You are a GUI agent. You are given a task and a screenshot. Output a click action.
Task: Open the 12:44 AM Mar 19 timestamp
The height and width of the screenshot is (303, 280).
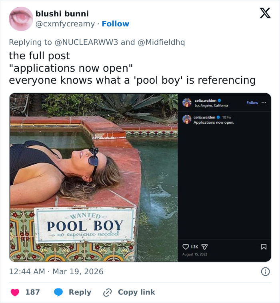tap(56, 271)
